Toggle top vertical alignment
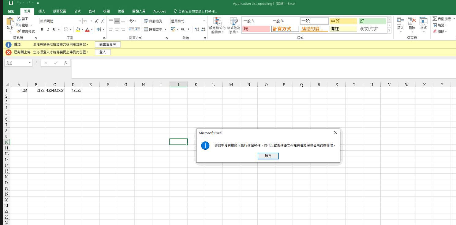 [111, 21]
